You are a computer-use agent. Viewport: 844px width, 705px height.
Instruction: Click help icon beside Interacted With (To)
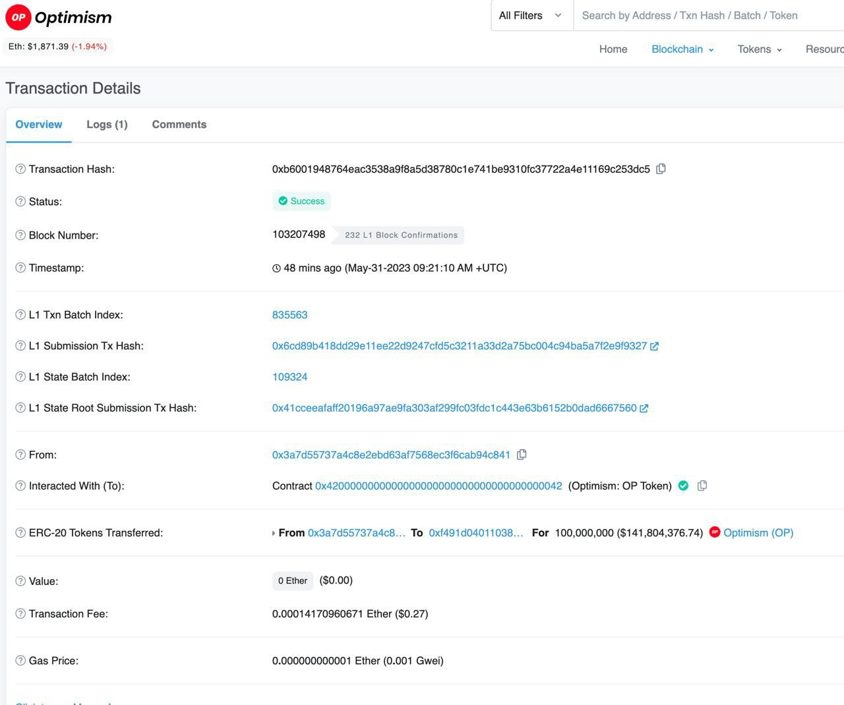click(20, 485)
